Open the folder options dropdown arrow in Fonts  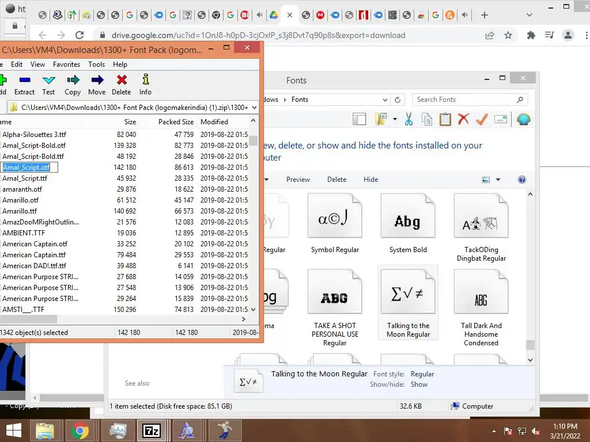(x=395, y=119)
